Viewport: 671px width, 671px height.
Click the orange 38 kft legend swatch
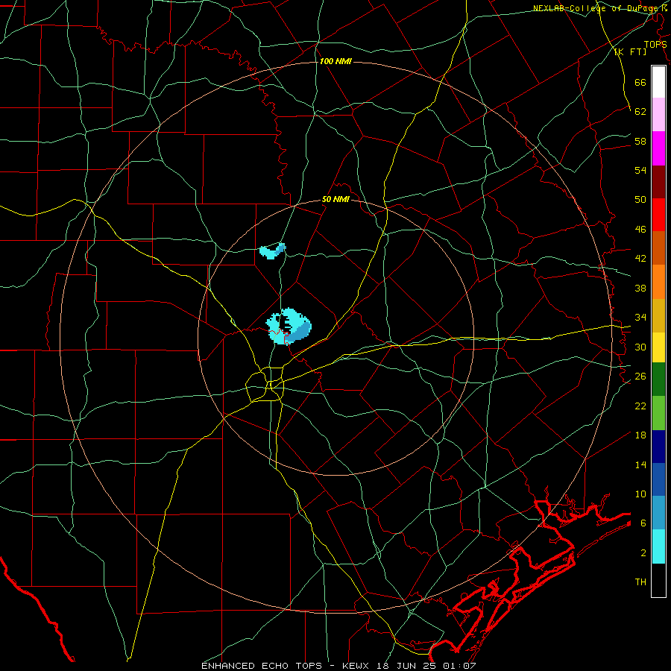click(x=658, y=282)
